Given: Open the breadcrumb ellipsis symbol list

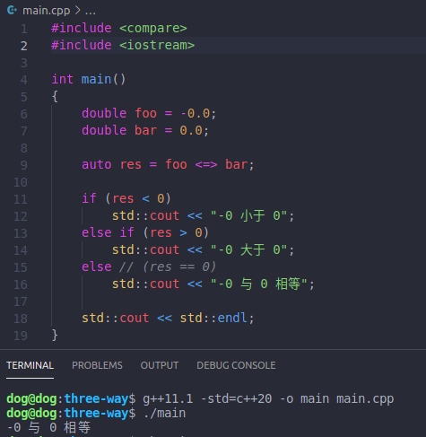Looking at the screenshot, I should 91,12.
